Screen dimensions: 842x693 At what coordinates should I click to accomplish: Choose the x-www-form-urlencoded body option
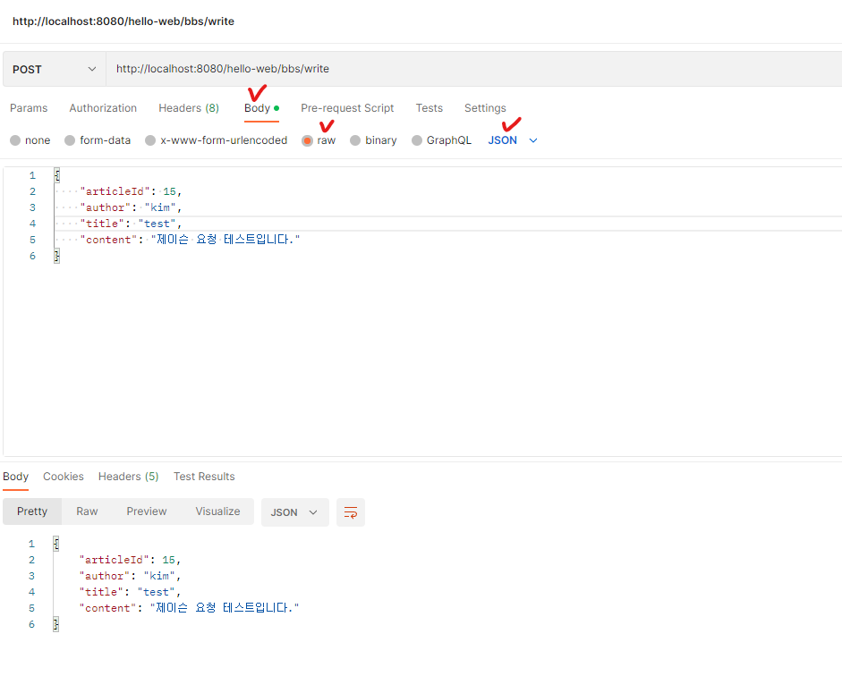pyautogui.click(x=150, y=140)
